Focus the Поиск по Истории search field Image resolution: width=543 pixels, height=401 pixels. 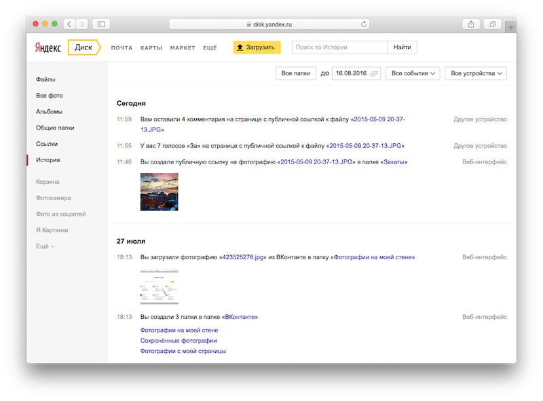coord(340,47)
